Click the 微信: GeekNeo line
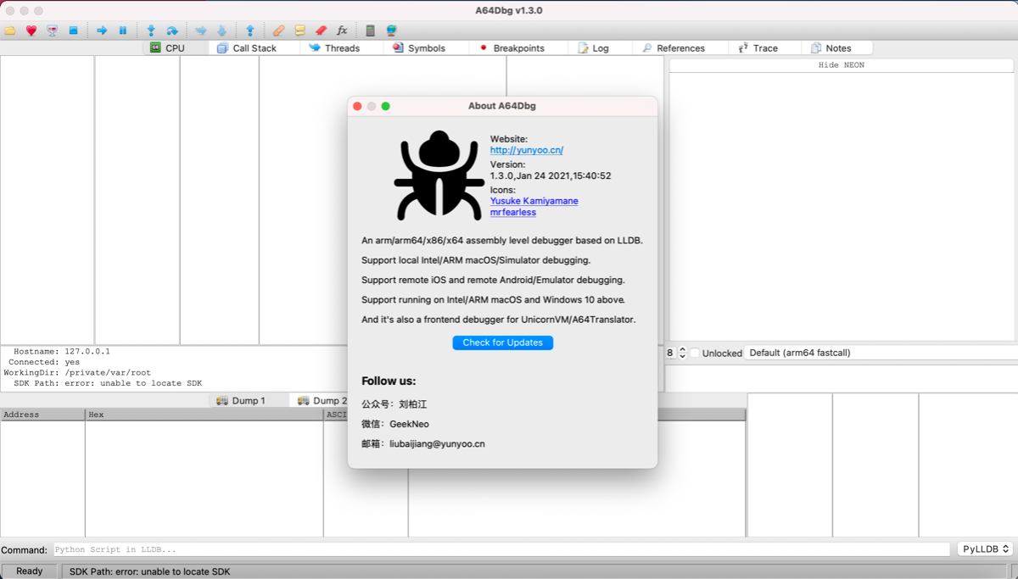 tap(397, 424)
